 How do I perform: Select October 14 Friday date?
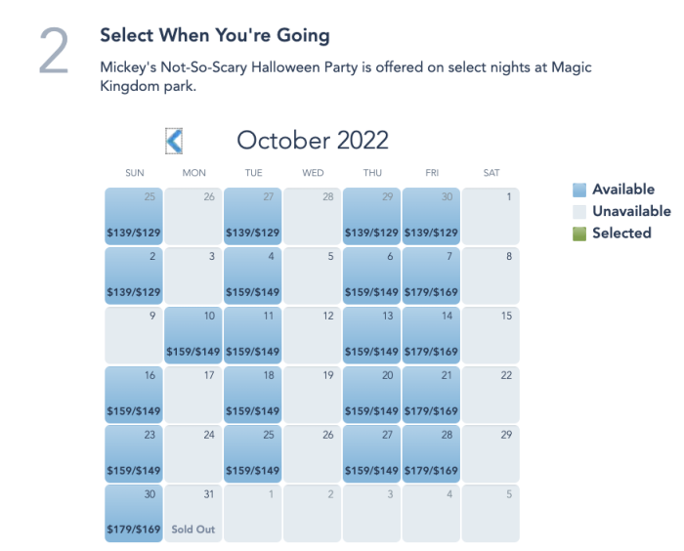coord(431,335)
